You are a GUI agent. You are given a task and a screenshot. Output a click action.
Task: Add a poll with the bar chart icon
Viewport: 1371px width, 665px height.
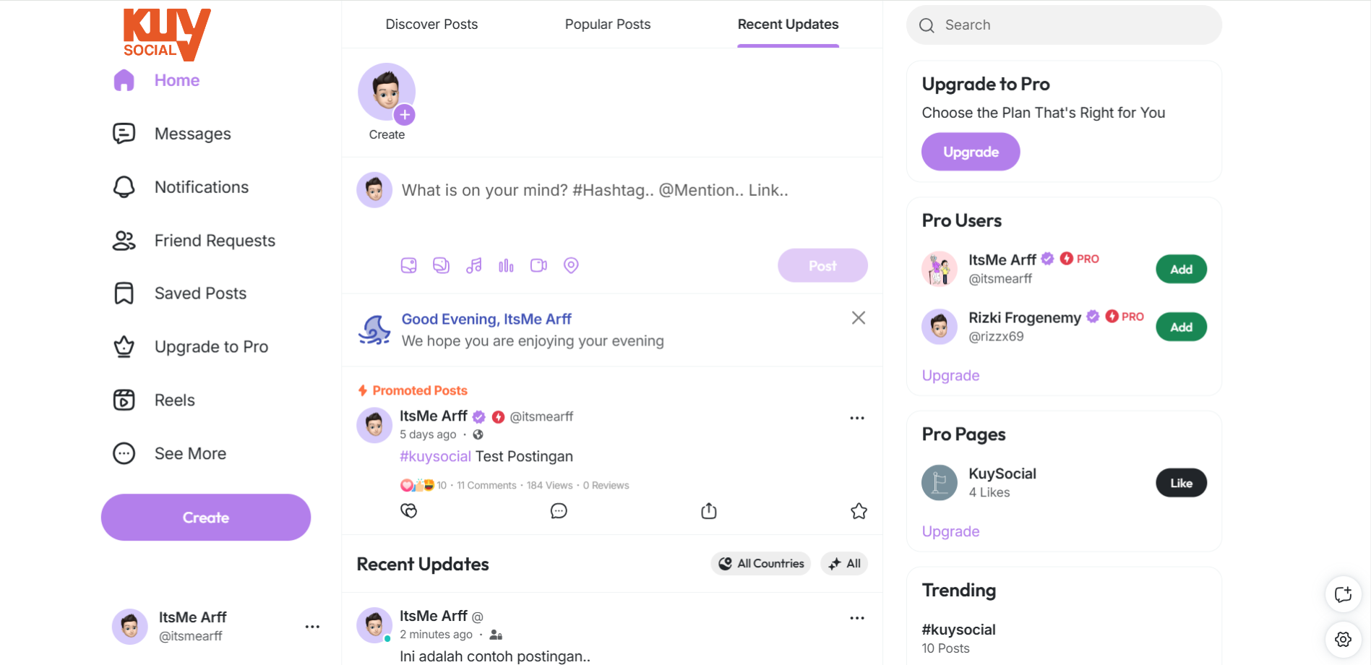coord(506,266)
